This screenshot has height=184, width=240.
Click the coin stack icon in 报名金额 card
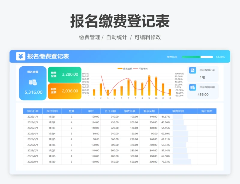tap(33, 83)
